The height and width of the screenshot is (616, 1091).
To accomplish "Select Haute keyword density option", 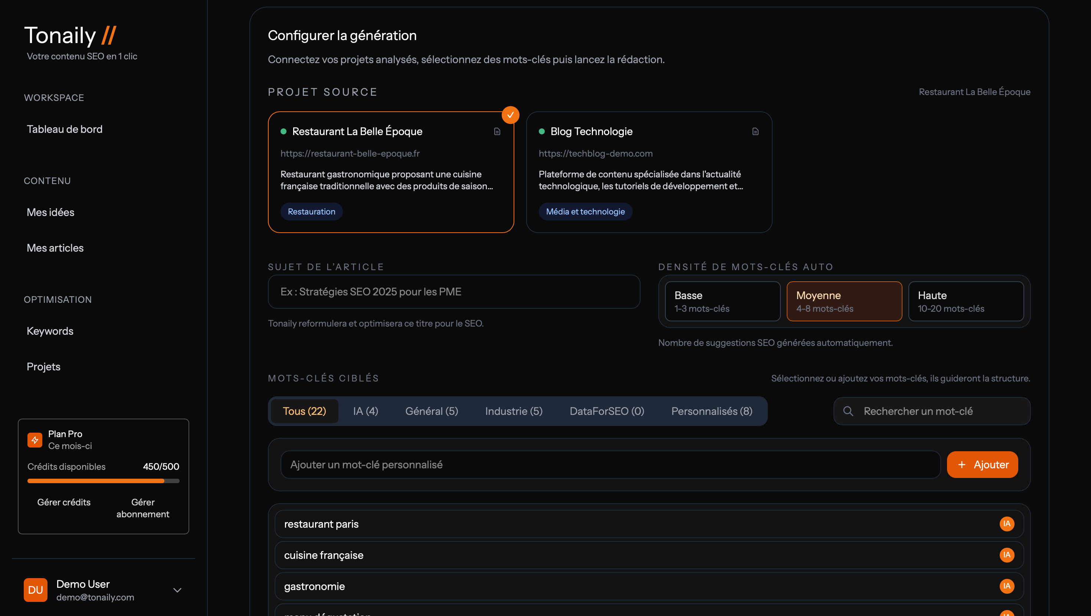I will click(x=966, y=301).
